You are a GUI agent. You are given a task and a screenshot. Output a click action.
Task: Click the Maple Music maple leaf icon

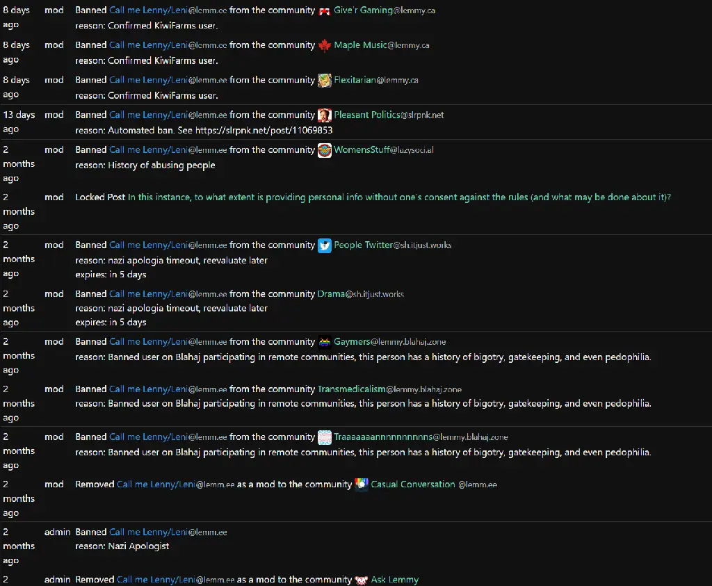point(324,45)
